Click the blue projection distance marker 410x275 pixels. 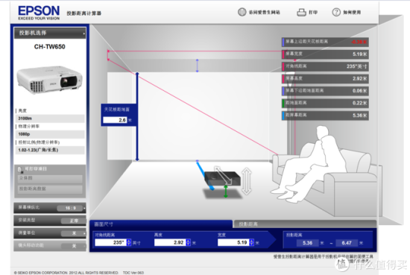click(x=205, y=175)
